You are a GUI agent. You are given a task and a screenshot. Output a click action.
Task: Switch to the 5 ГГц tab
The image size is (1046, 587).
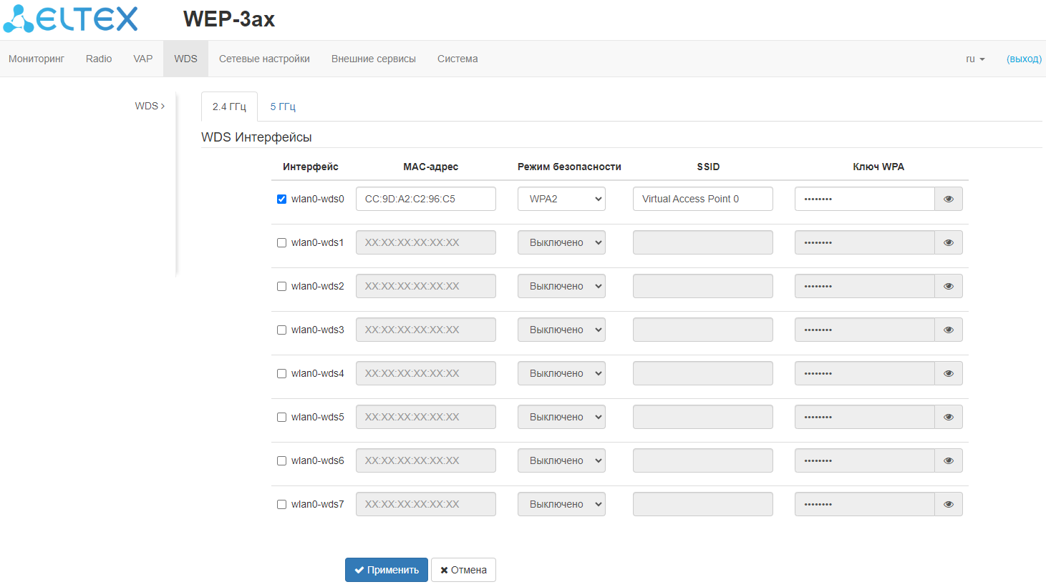[283, 107]
